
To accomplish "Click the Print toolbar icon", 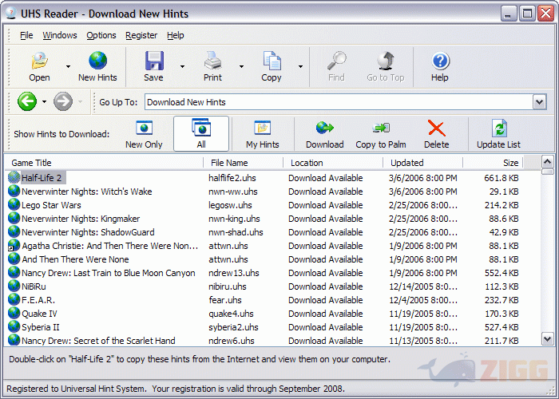I will (213, 61).
